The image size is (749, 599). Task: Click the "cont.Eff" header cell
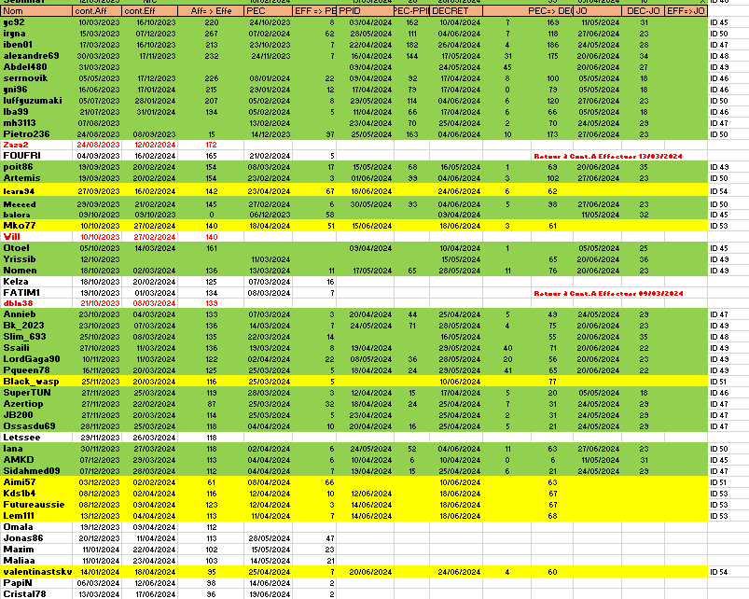tap(149, 11)
